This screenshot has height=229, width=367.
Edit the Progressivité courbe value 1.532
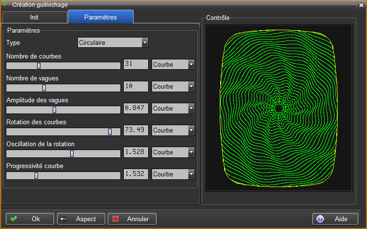coord(136,174)
